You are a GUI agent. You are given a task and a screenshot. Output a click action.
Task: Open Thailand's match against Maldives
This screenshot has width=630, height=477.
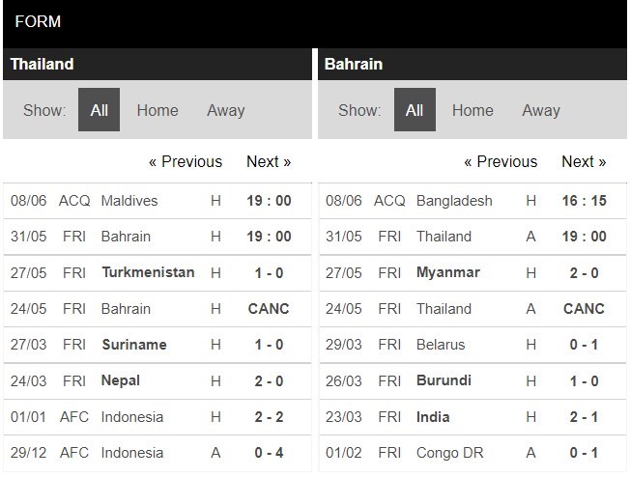(x=129, y=201)
